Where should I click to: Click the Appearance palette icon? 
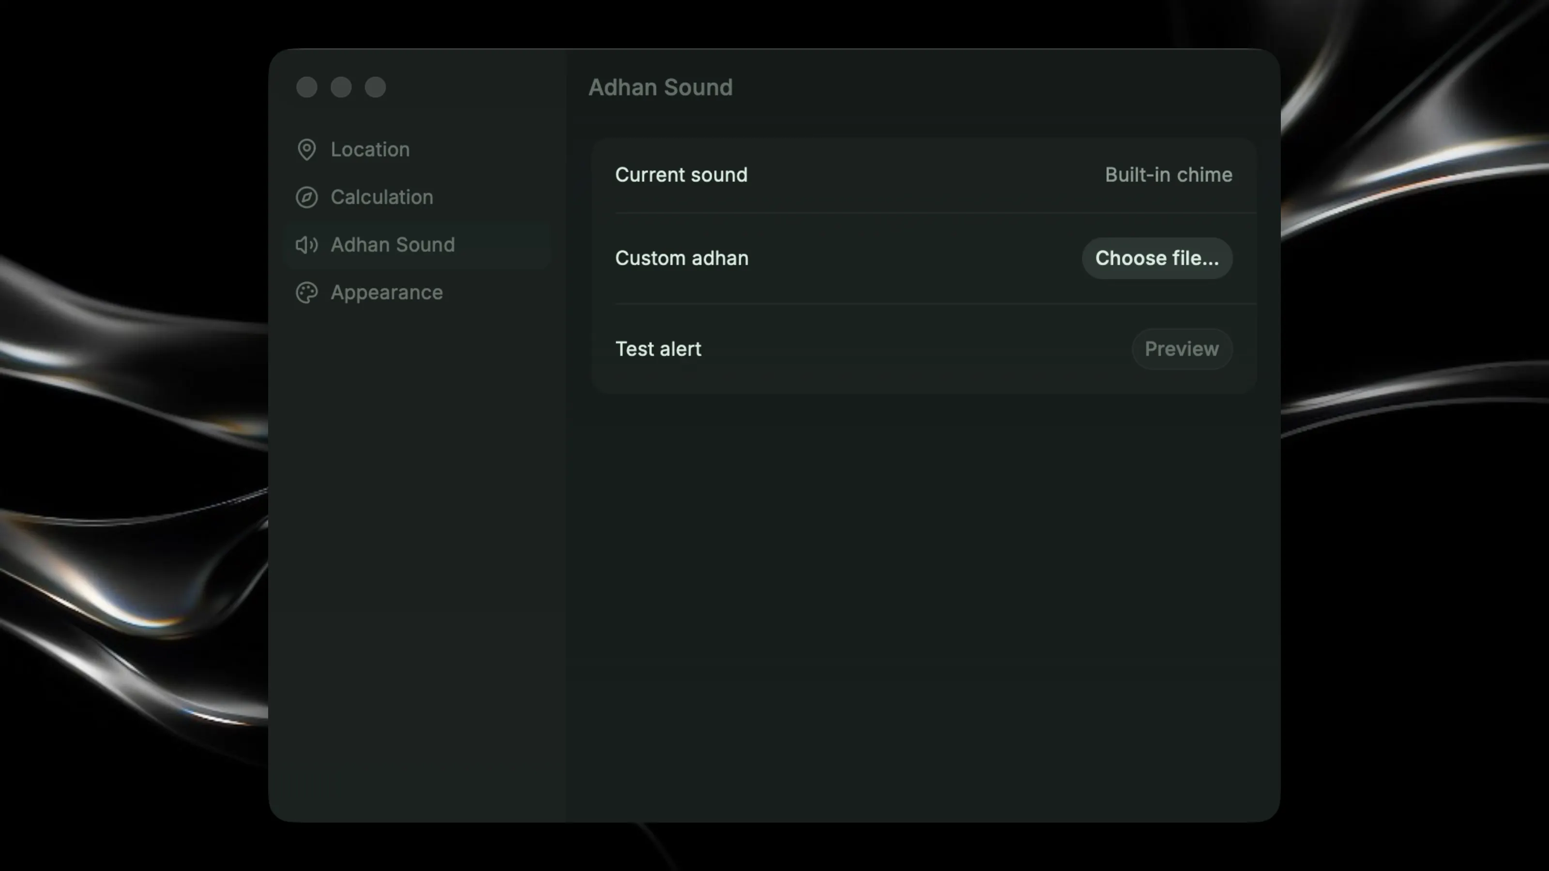tap(307, 293)
